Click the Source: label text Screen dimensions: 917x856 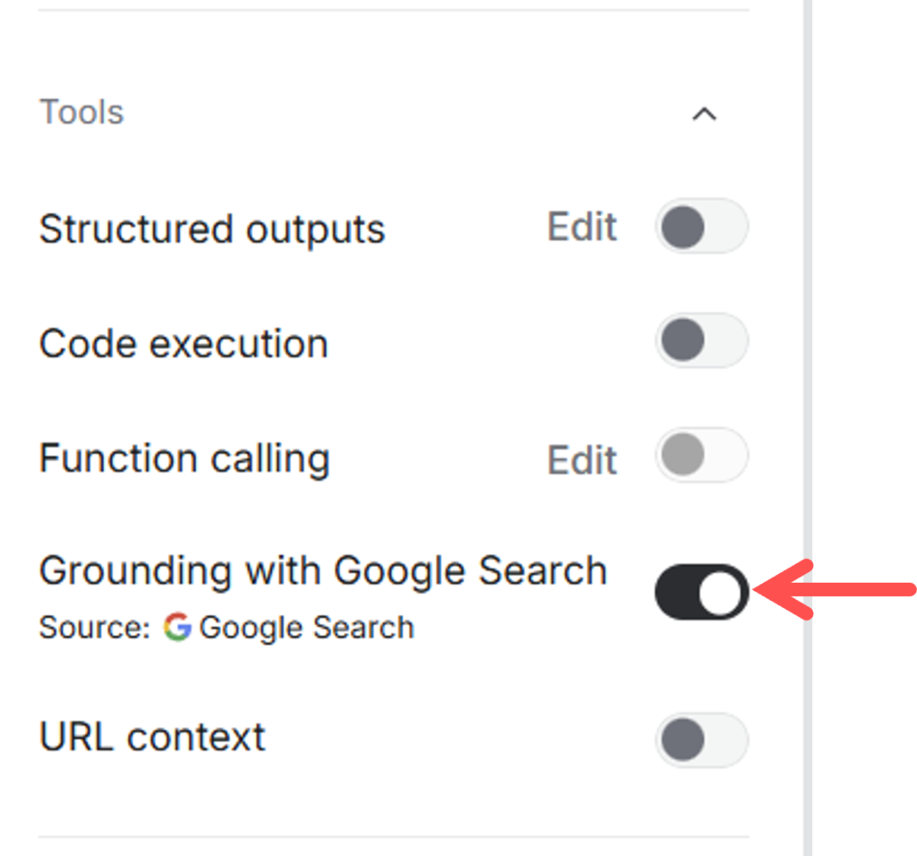(x=94, y=628)
